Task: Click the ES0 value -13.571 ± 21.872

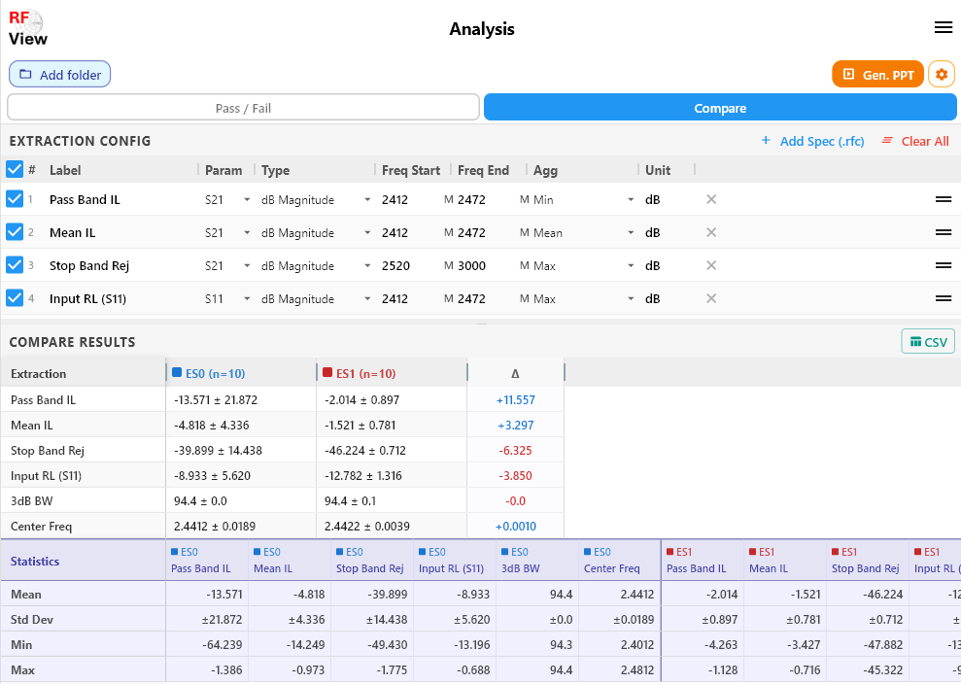Action: (x=216, y=400)
